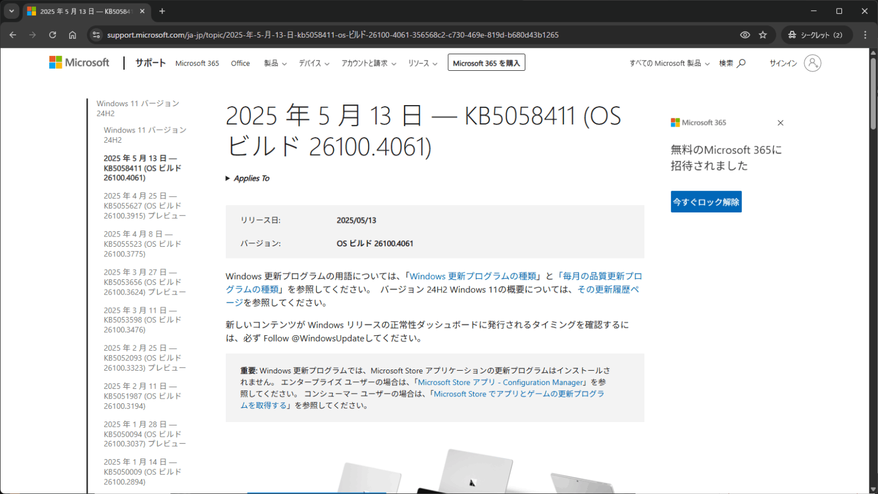Open the すべての Microsoft 製品 dropdown
878x494 pixels.
point(668,63)
